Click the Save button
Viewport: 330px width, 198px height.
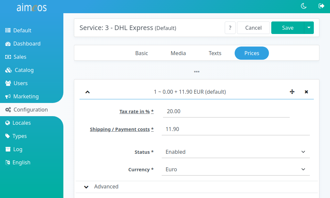click(x=287, y=28)
